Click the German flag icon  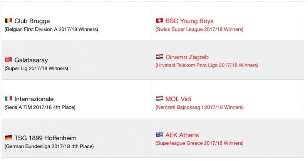click(8, 138)
